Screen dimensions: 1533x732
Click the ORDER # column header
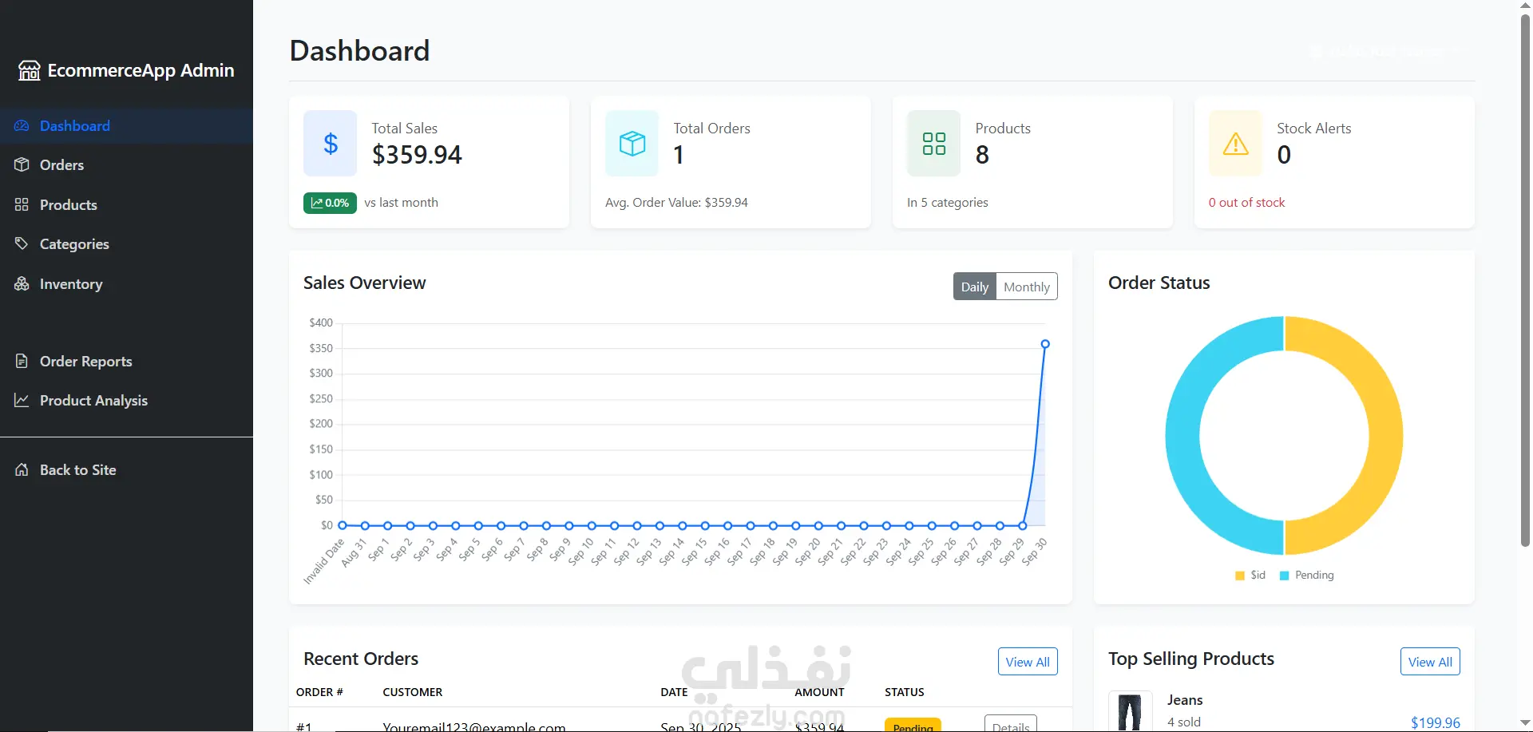[x=319, y=692]
